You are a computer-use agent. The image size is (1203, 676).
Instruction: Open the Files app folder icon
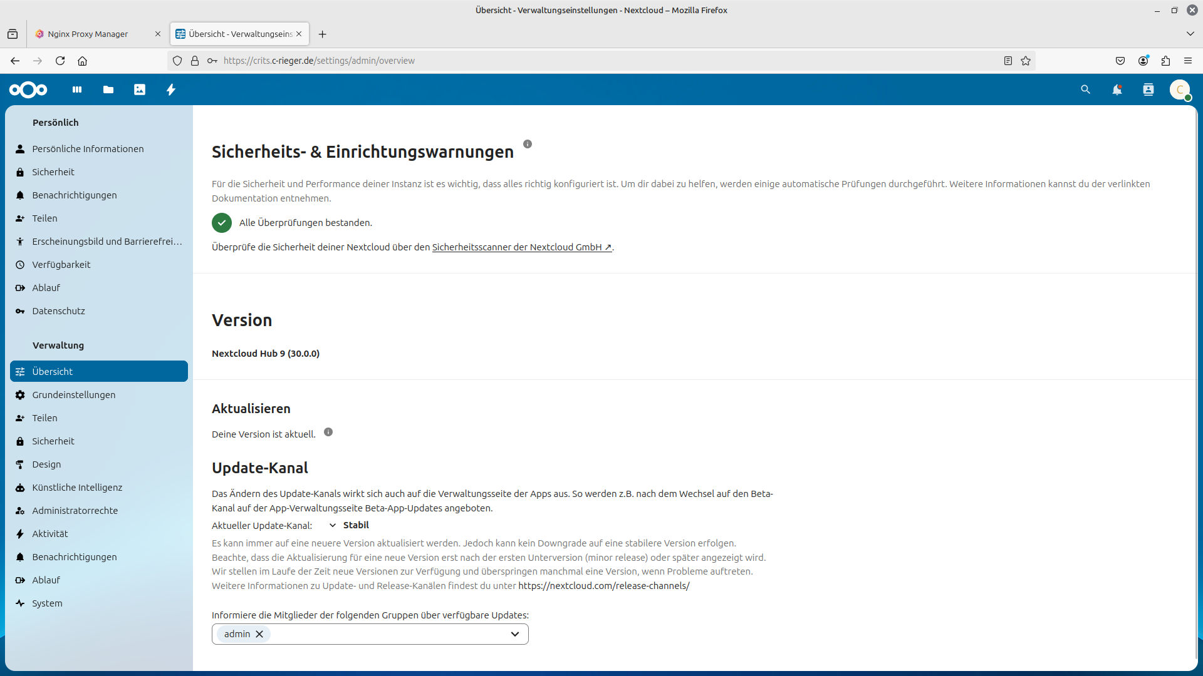tap(108, 90)
